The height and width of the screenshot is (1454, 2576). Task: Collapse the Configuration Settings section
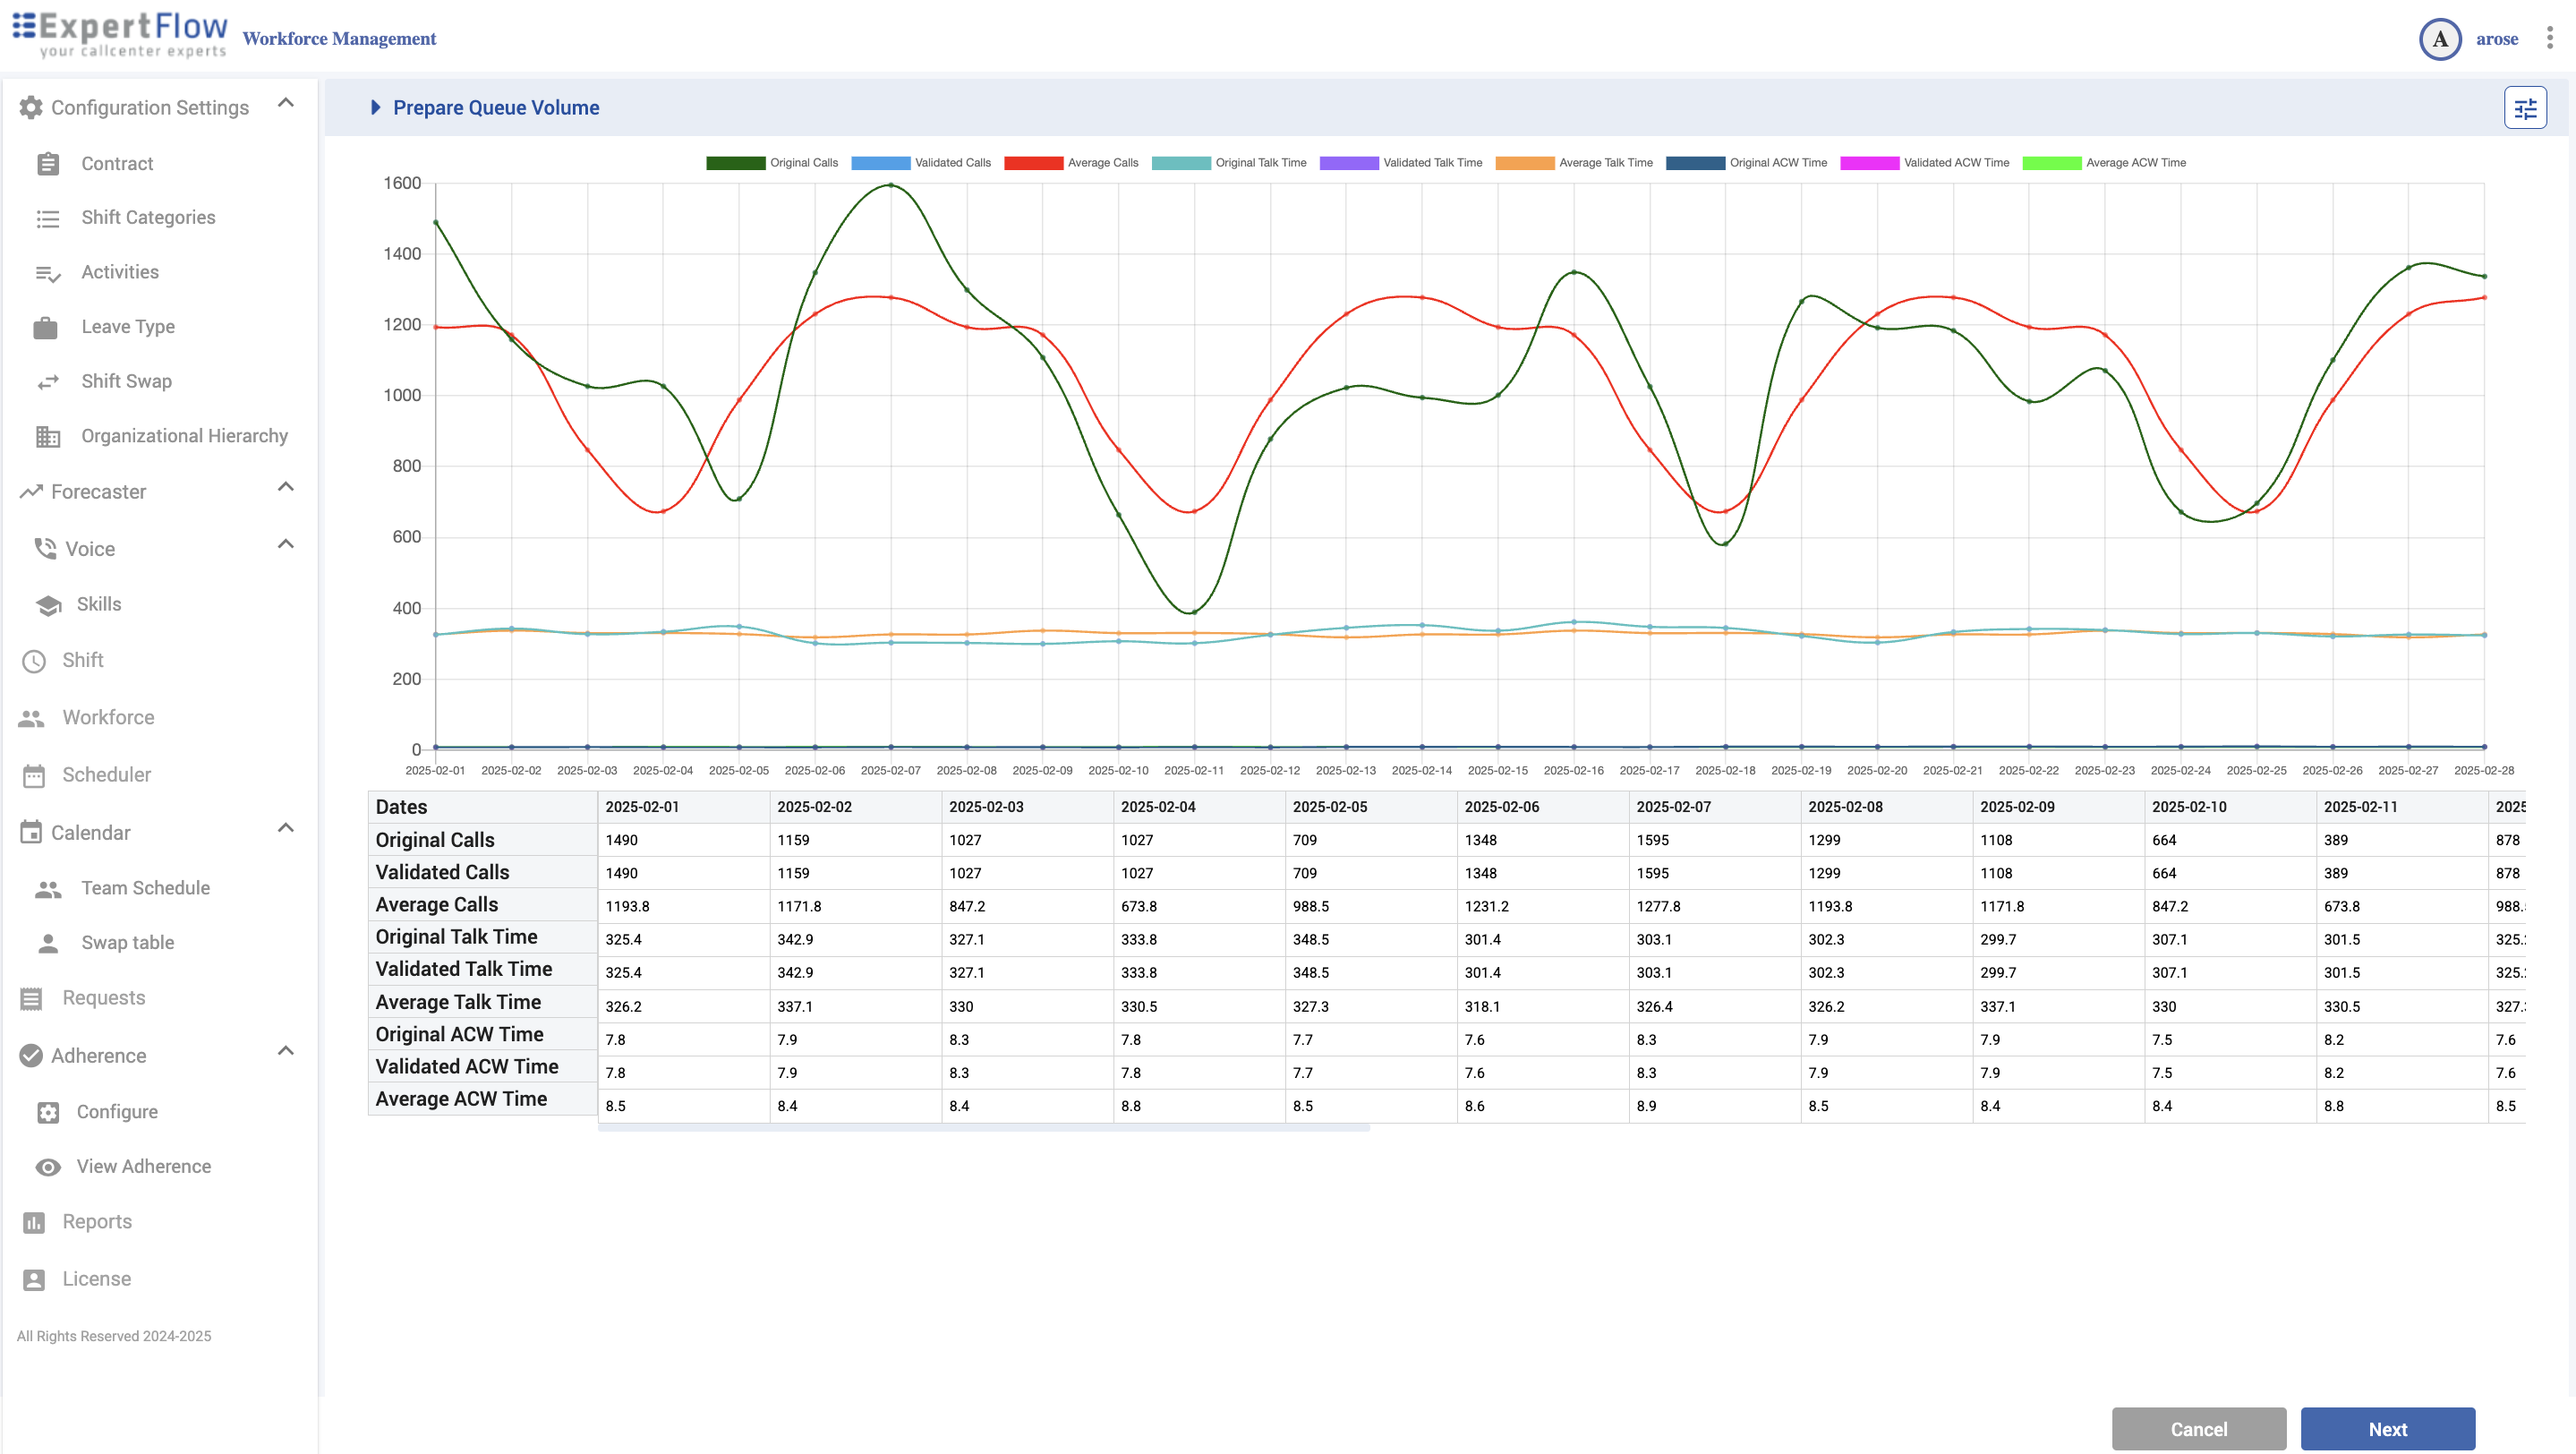285,103
